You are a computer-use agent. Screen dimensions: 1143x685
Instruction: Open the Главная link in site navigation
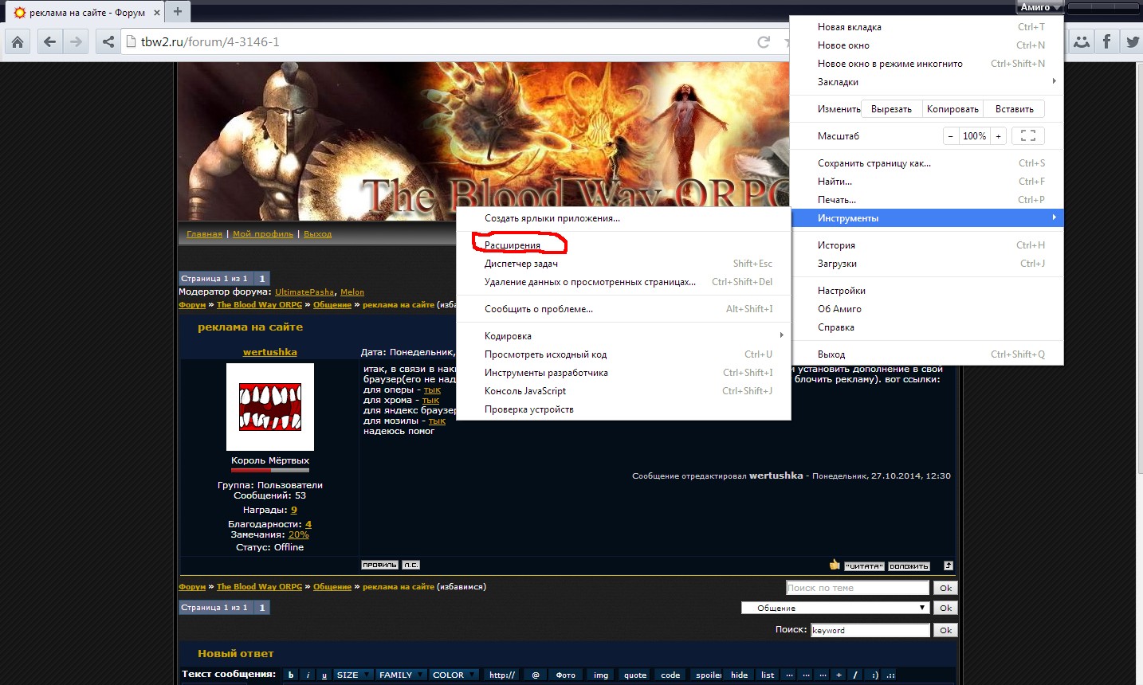click(204, 234)
